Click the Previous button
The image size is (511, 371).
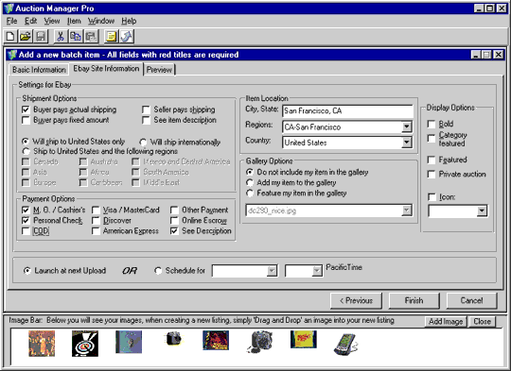tap(356, 301)
